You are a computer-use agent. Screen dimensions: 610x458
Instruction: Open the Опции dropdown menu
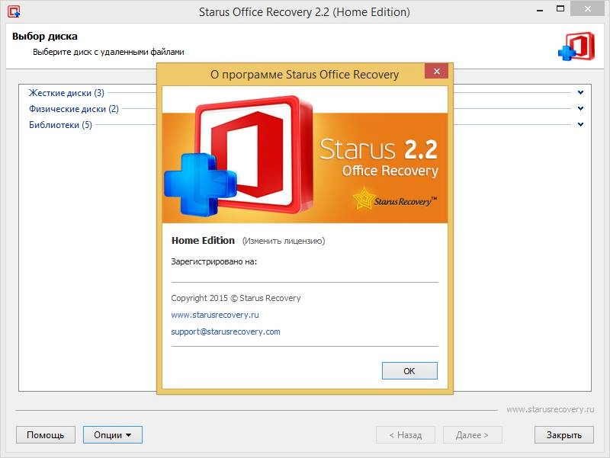(x=112, y=434)
